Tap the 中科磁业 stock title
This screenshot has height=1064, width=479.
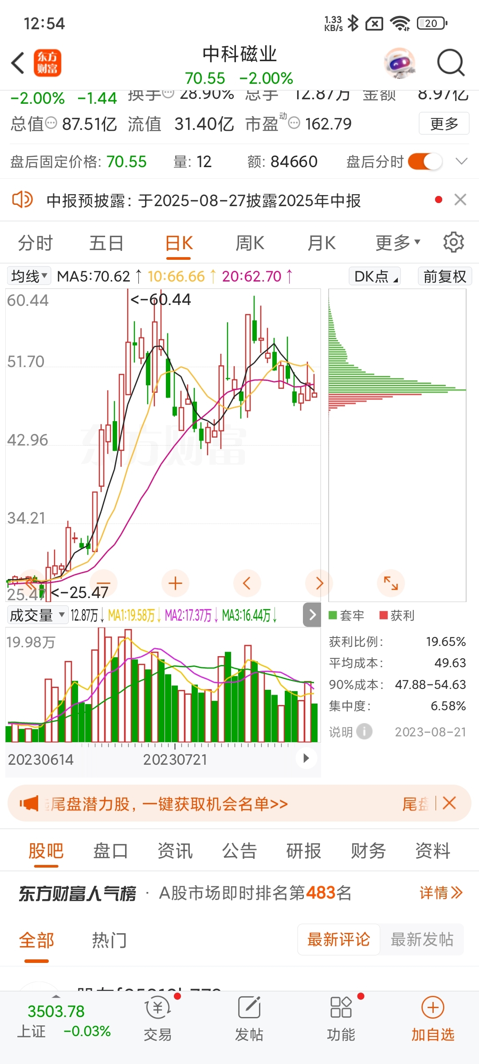coord(239,54)
